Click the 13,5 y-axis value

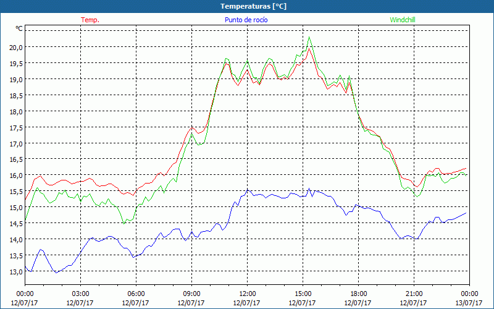17,256
